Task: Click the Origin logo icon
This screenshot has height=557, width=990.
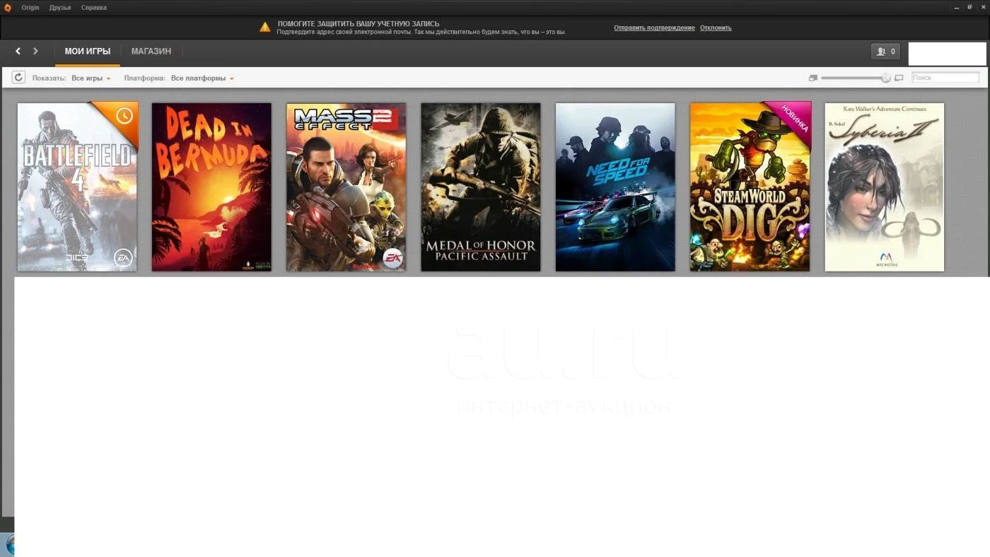Action: coord(8,8)
